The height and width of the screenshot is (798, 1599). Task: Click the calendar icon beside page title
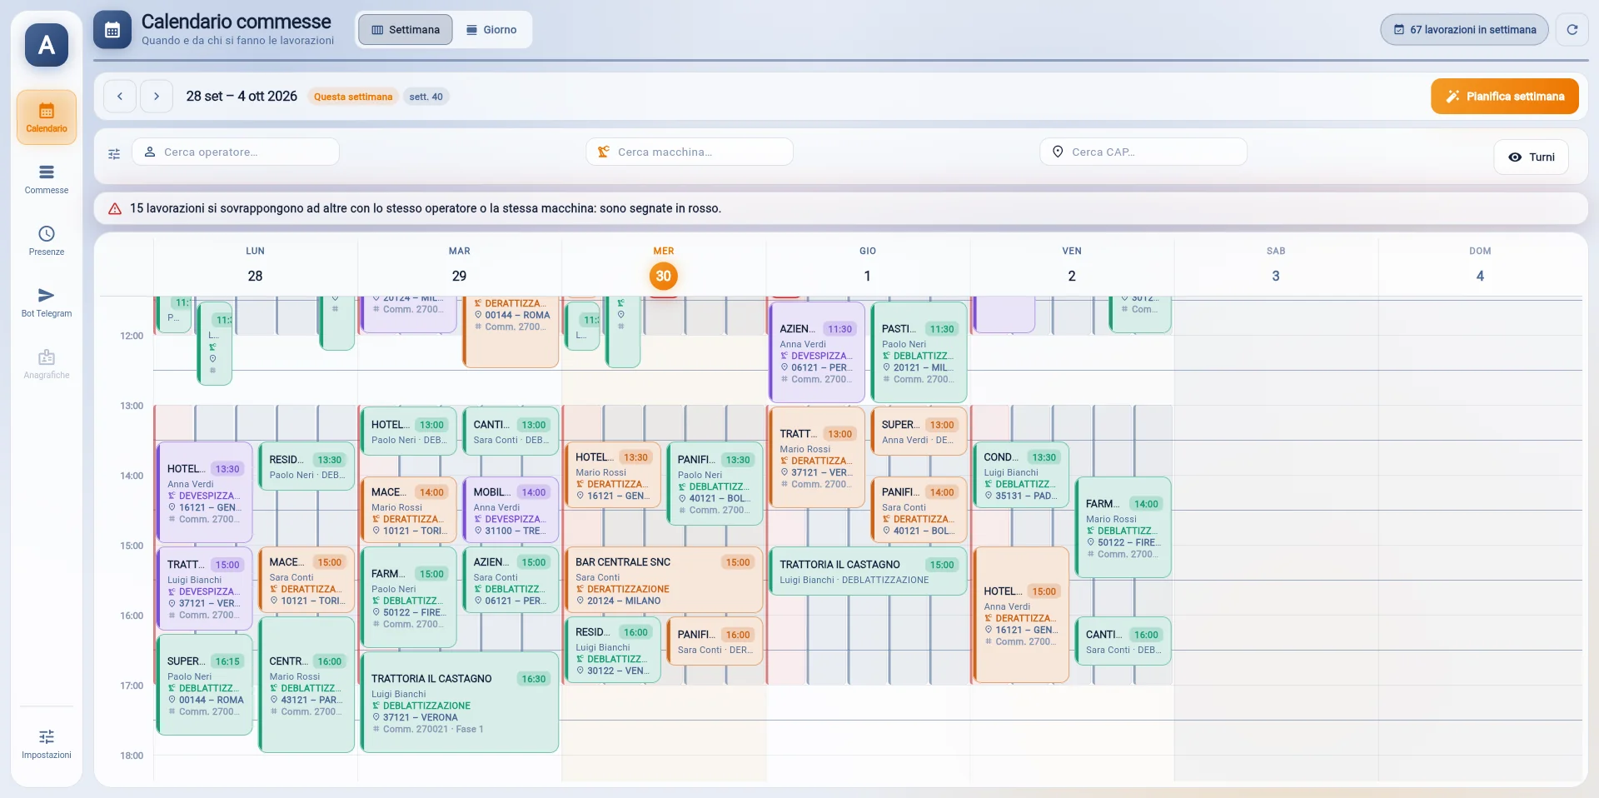112,30
